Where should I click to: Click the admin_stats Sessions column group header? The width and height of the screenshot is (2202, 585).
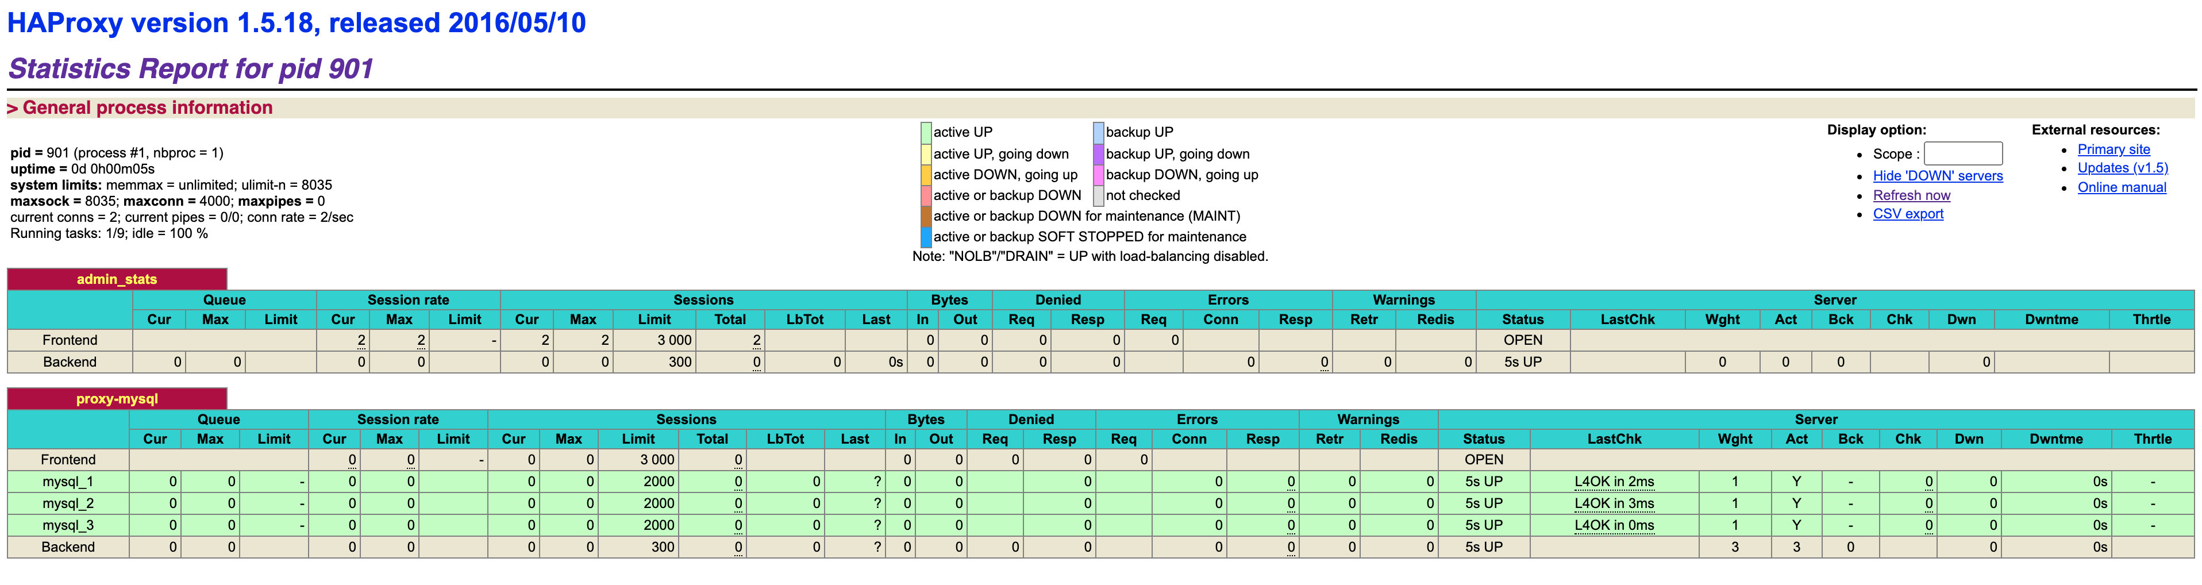703,300
